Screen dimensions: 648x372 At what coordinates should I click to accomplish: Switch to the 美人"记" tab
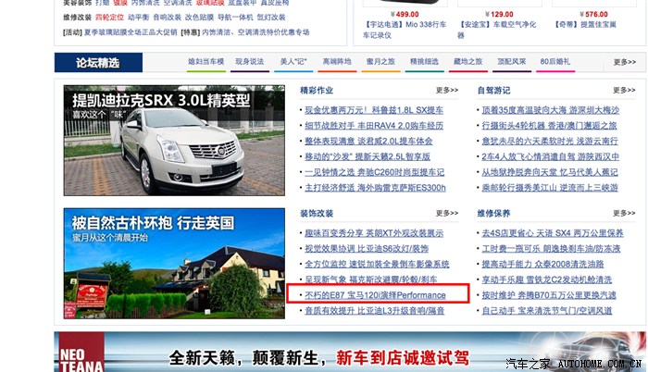[x=293, y=62]
